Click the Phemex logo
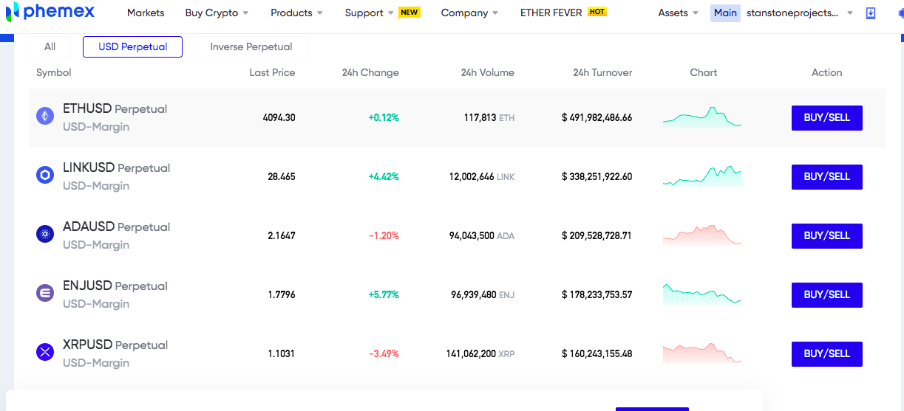The width and height of the screenshot is (904, 411). click(50, 12)
